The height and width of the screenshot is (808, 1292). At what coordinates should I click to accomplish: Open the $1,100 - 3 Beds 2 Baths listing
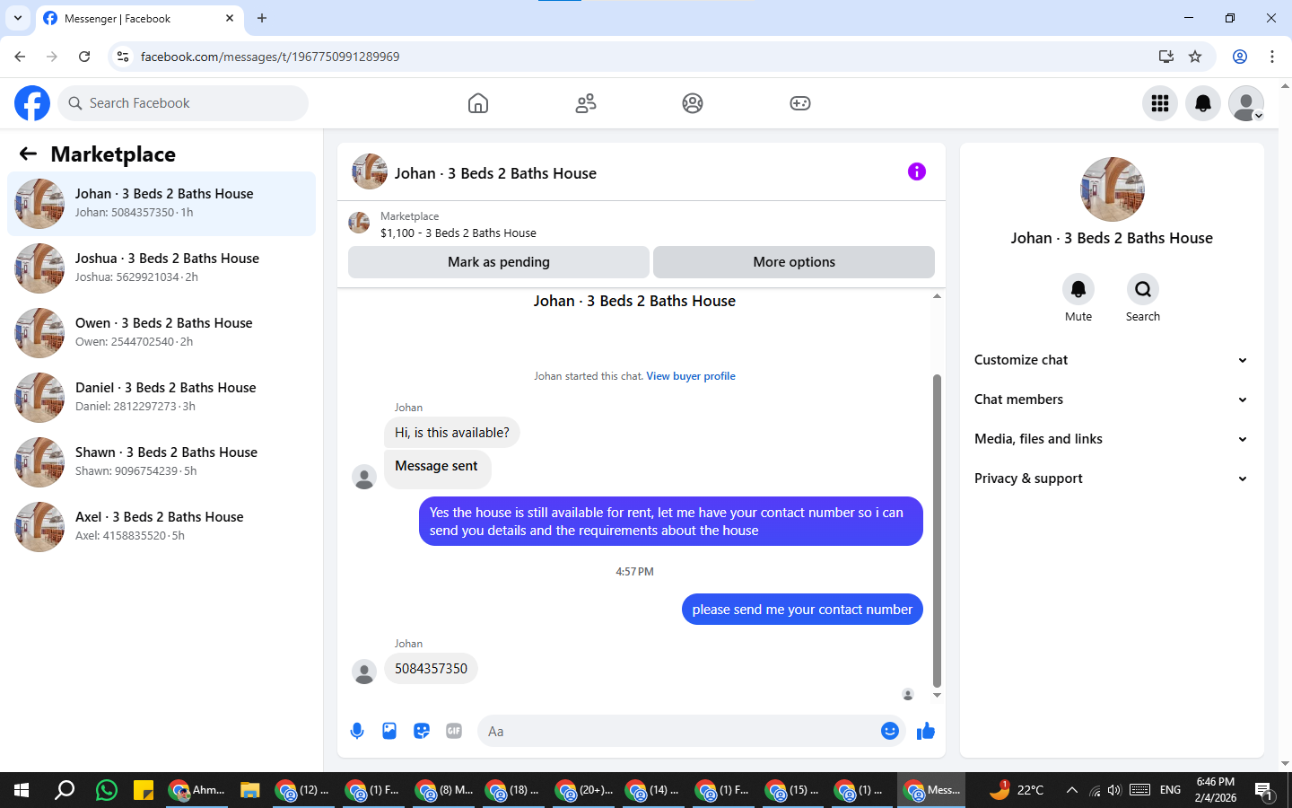[458, 233]
